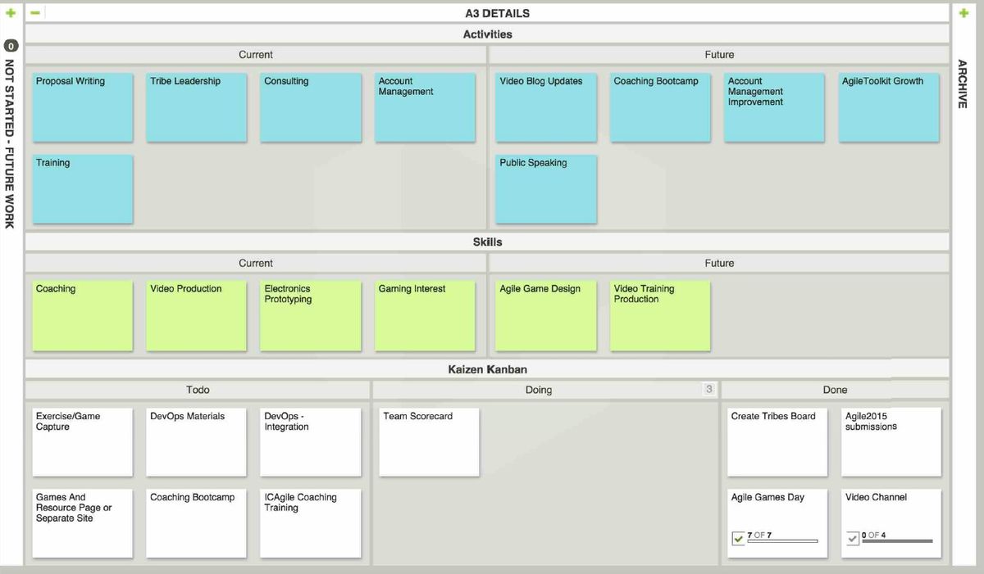
Task: Click the Activities Future column header
Action: coord(719,55)
